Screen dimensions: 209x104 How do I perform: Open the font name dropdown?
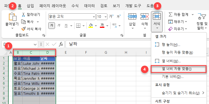(94, 17)
